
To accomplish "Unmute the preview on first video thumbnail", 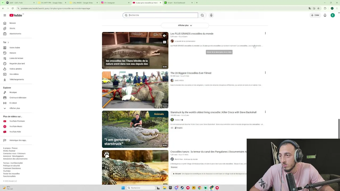I will [165, 36].
